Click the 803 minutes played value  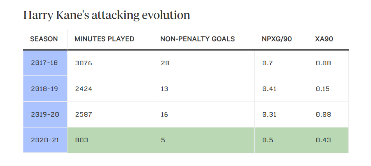tap(82, 140)
